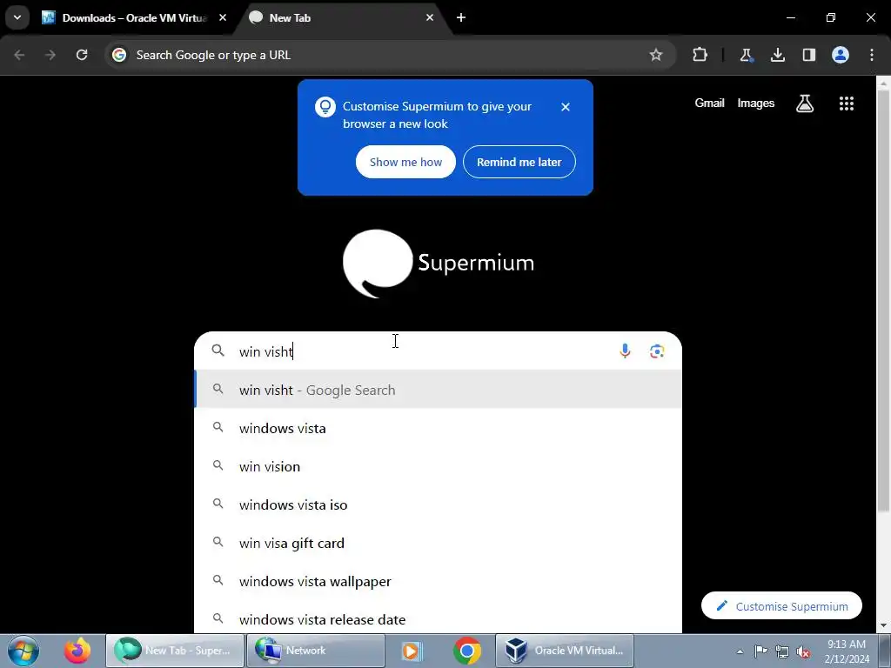The height and width of the screenshot is (668, 891).
Task: Open the media player taskbar icon
Action: pyautogui.click(x=411, y=651)
